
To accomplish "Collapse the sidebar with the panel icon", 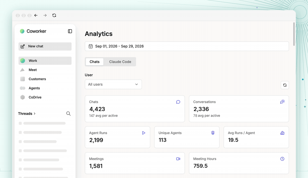I will pyautogui.click(x=70, y=31).
